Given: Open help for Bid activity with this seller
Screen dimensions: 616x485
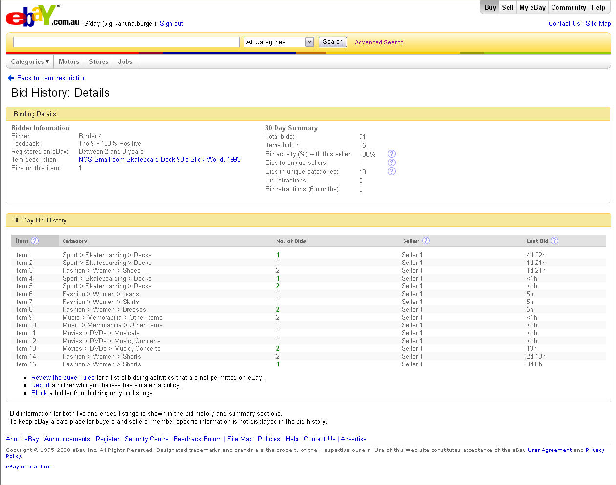Looking at the screenshot, I should (x=392, y=154).
